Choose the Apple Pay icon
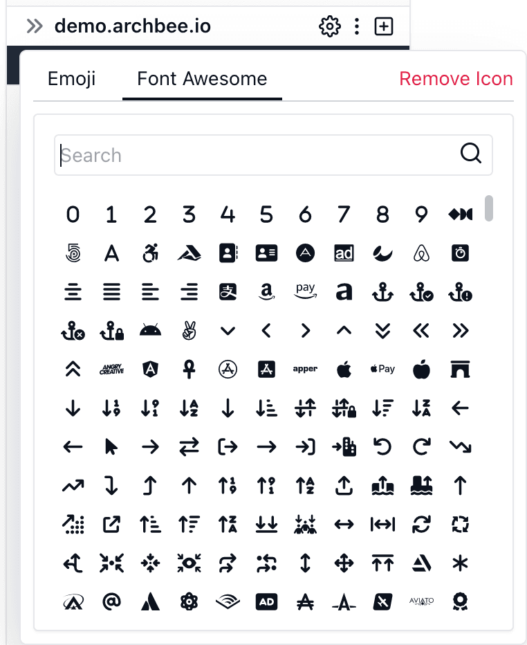Viewport: 527px width, 645px height. point(382,369)
